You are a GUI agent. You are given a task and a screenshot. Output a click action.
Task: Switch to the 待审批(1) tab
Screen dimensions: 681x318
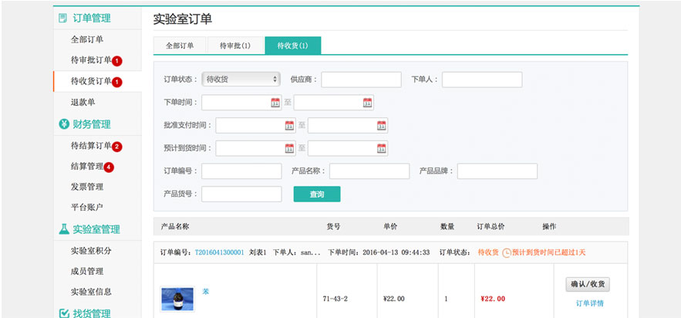point(234,46)
